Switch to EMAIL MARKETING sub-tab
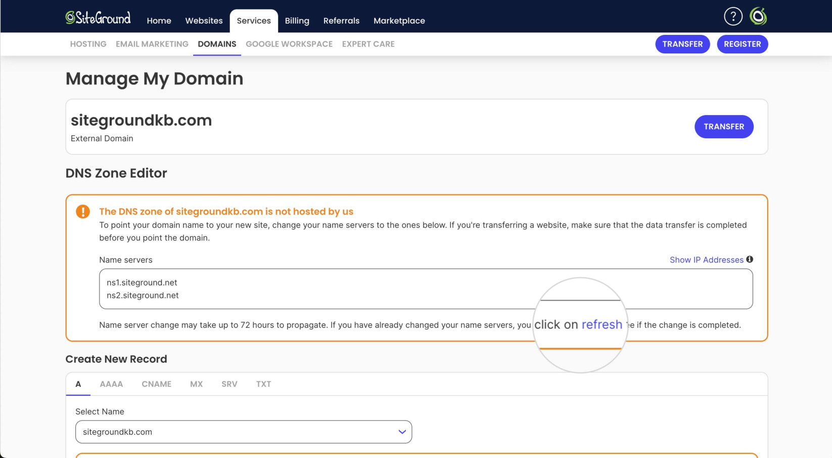 pos(152,44)
